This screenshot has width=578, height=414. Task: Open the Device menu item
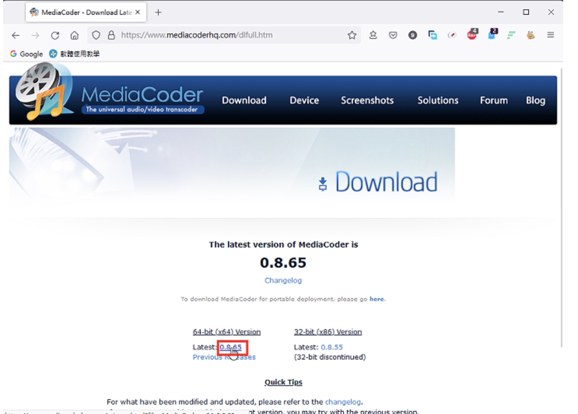pyautogui.click(x=304, y=100)
